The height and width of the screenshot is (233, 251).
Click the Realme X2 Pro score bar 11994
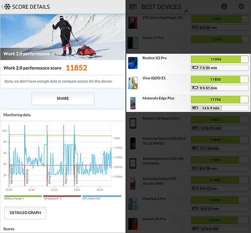click(220, 59)
